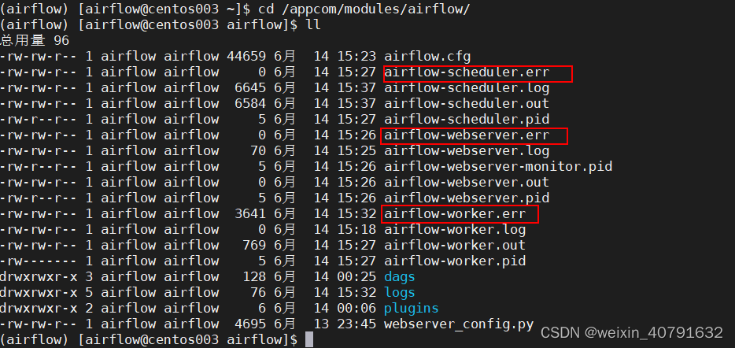Click the cd /appcom/modules/airflow/ command

coord(364,9)
